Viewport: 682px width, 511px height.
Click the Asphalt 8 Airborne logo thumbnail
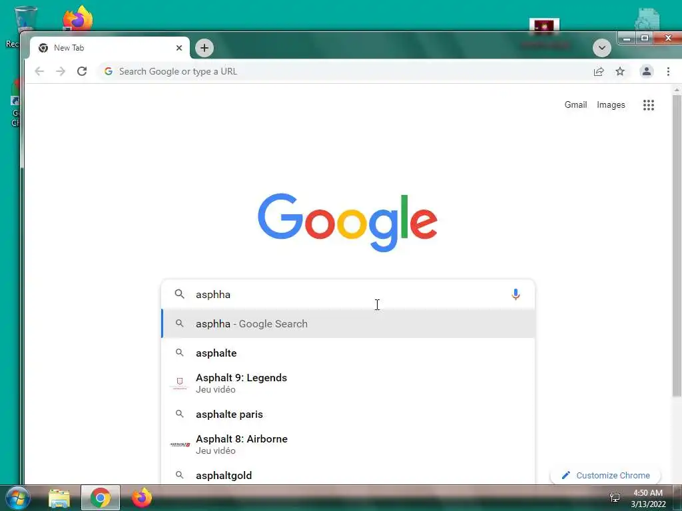tap(180, 444)
